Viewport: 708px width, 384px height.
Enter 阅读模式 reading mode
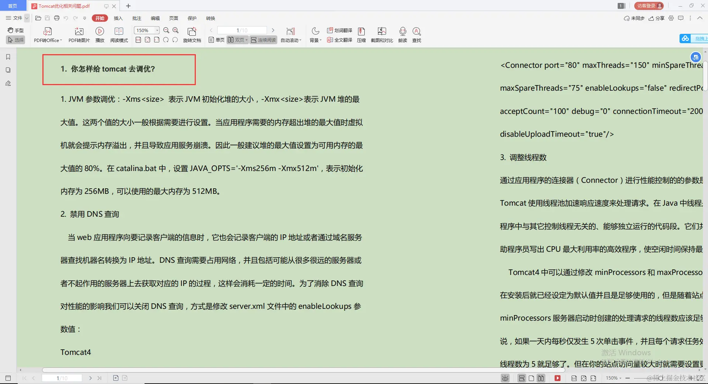(x=119, y=34)
